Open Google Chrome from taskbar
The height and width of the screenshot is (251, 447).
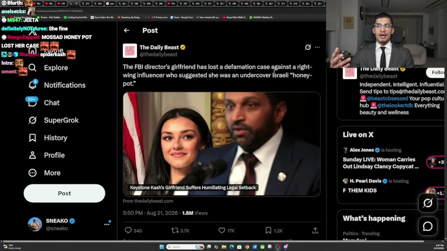point(247,247)
